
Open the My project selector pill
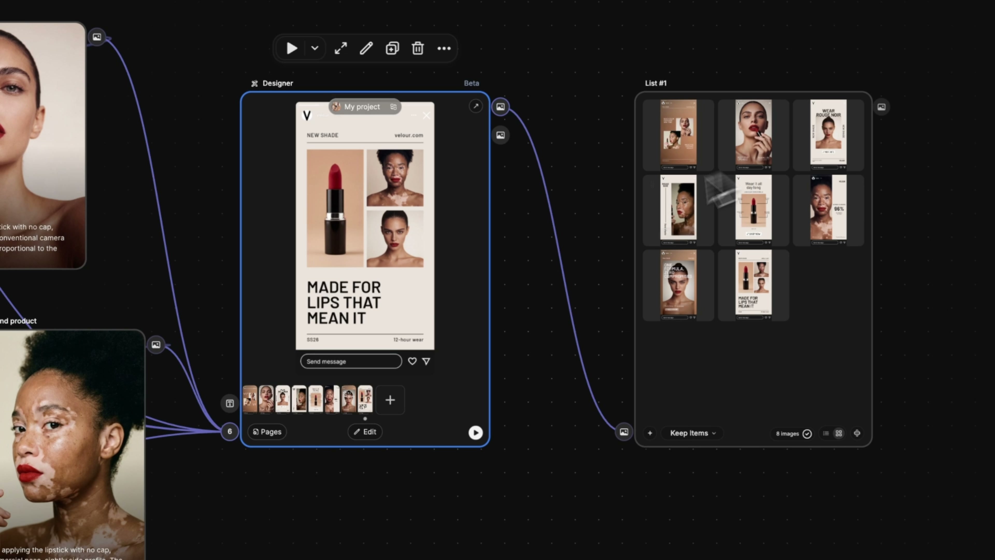coord(365,107)
